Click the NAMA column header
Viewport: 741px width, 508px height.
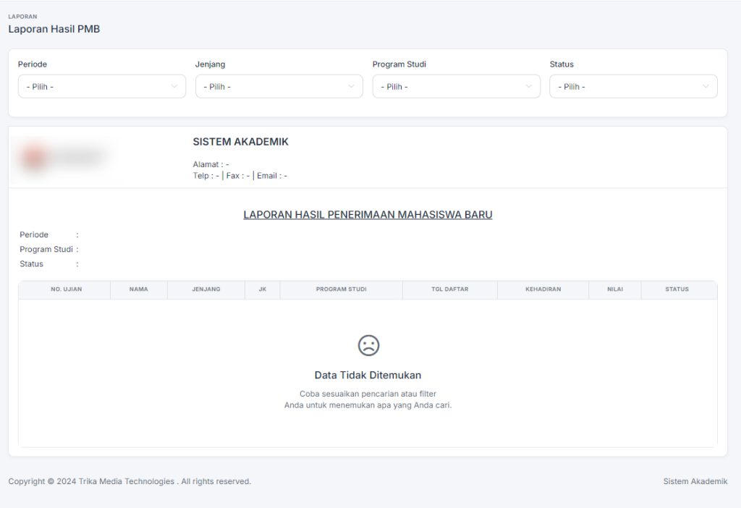[x=138, y=289]
